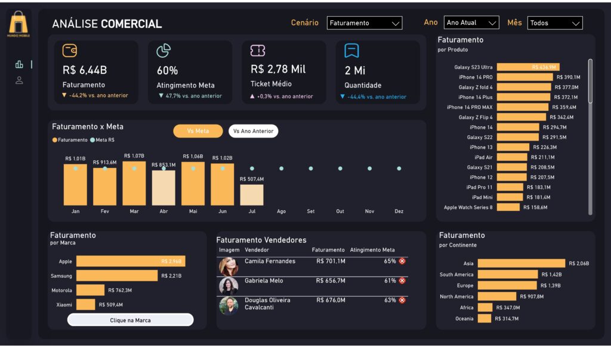Click the ticket icon on Ticket Médio card
The width and height of the screenshot is (611, 348).
coord(258,51)
